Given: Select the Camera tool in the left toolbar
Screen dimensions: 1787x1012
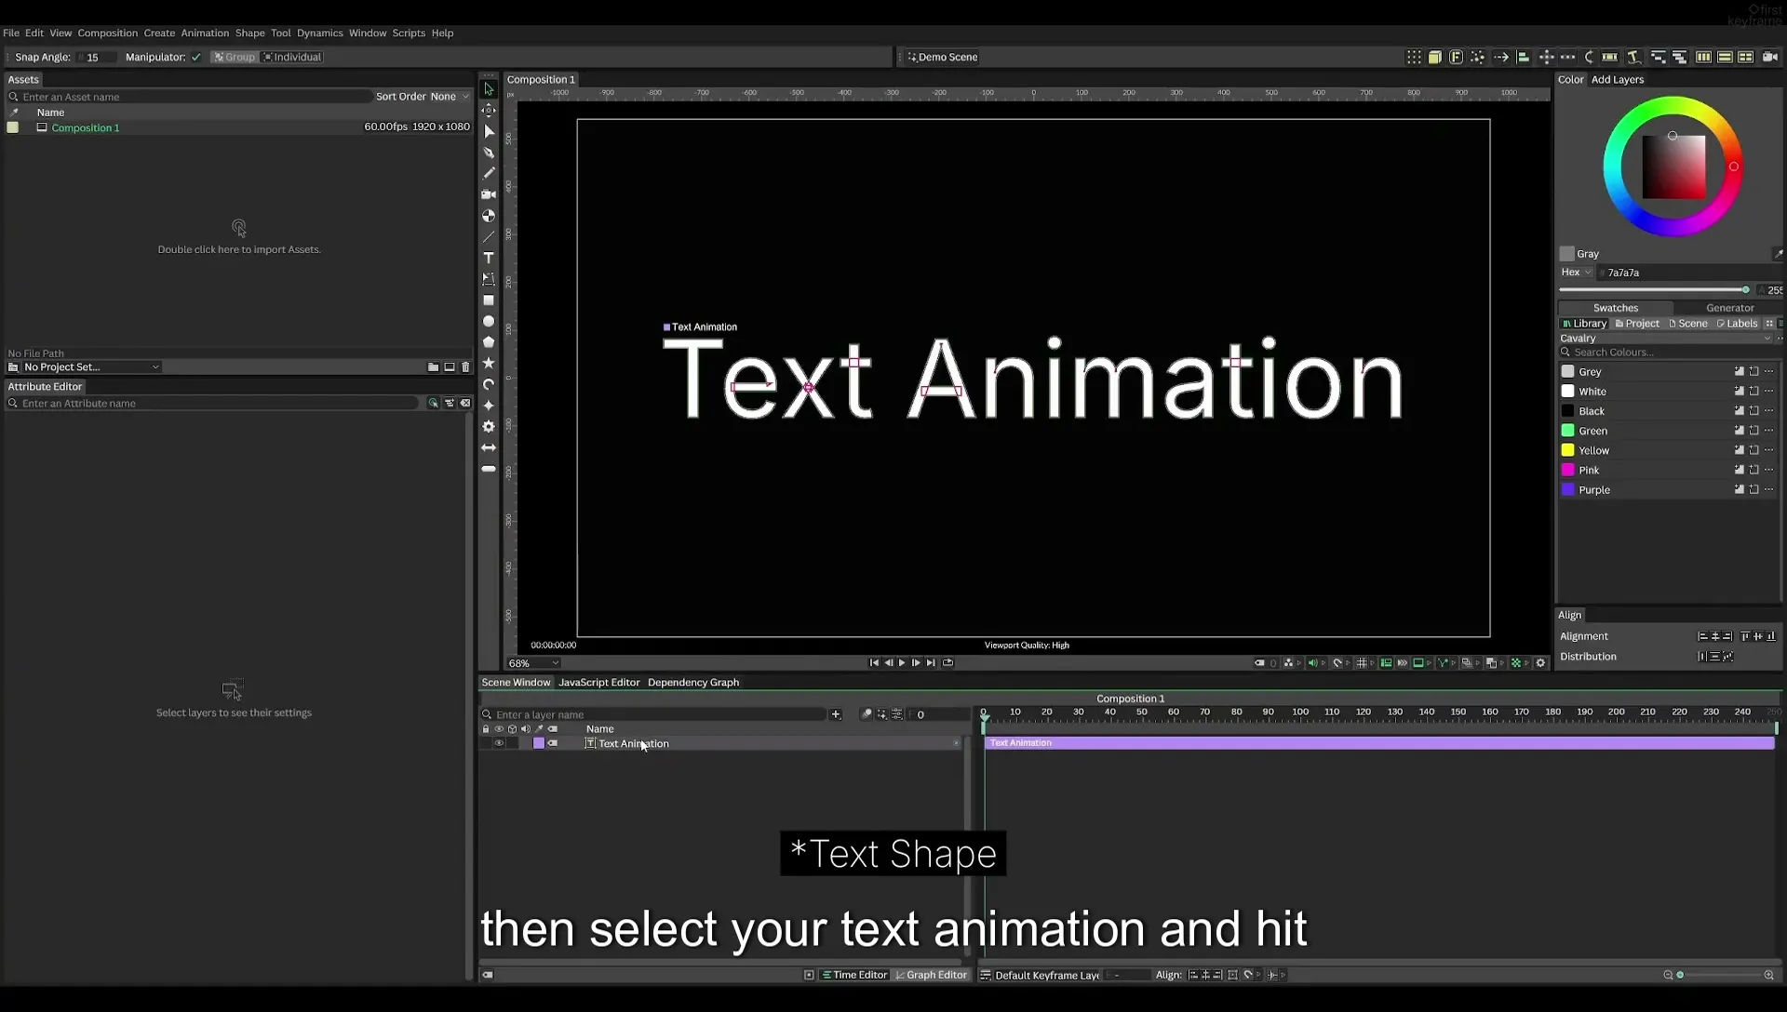Looking at the screenshot, I should pos(489,194).
